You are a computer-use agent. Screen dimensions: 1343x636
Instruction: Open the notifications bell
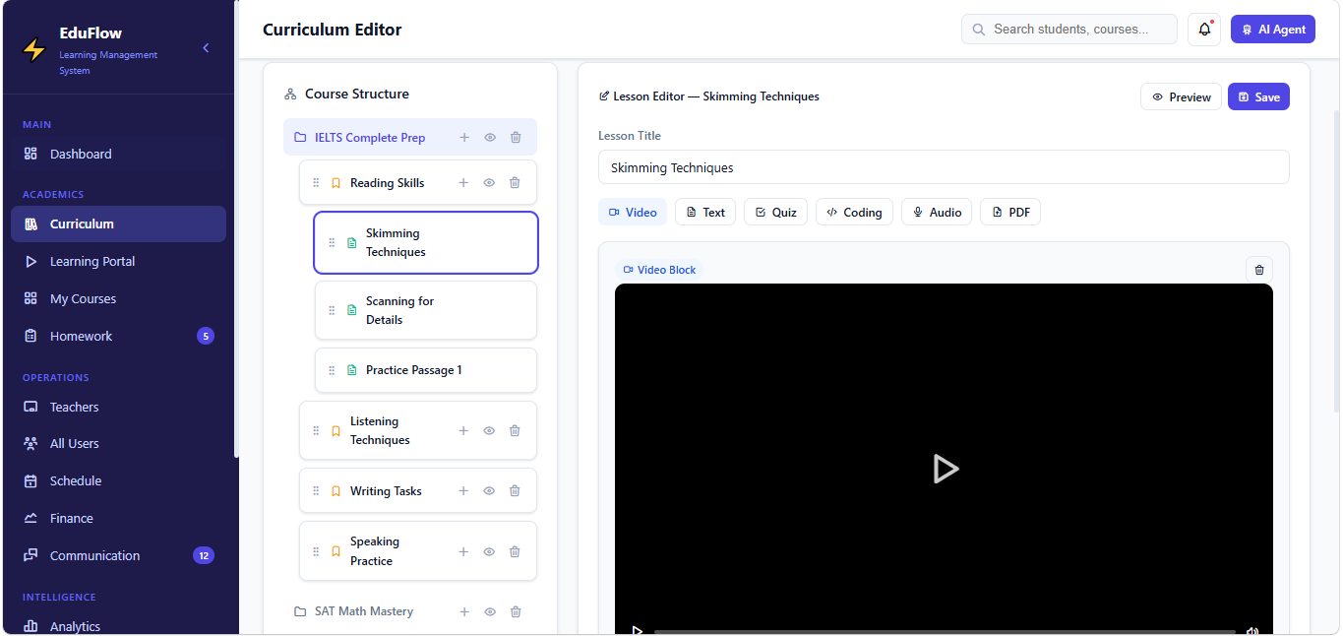point(1204,30)
